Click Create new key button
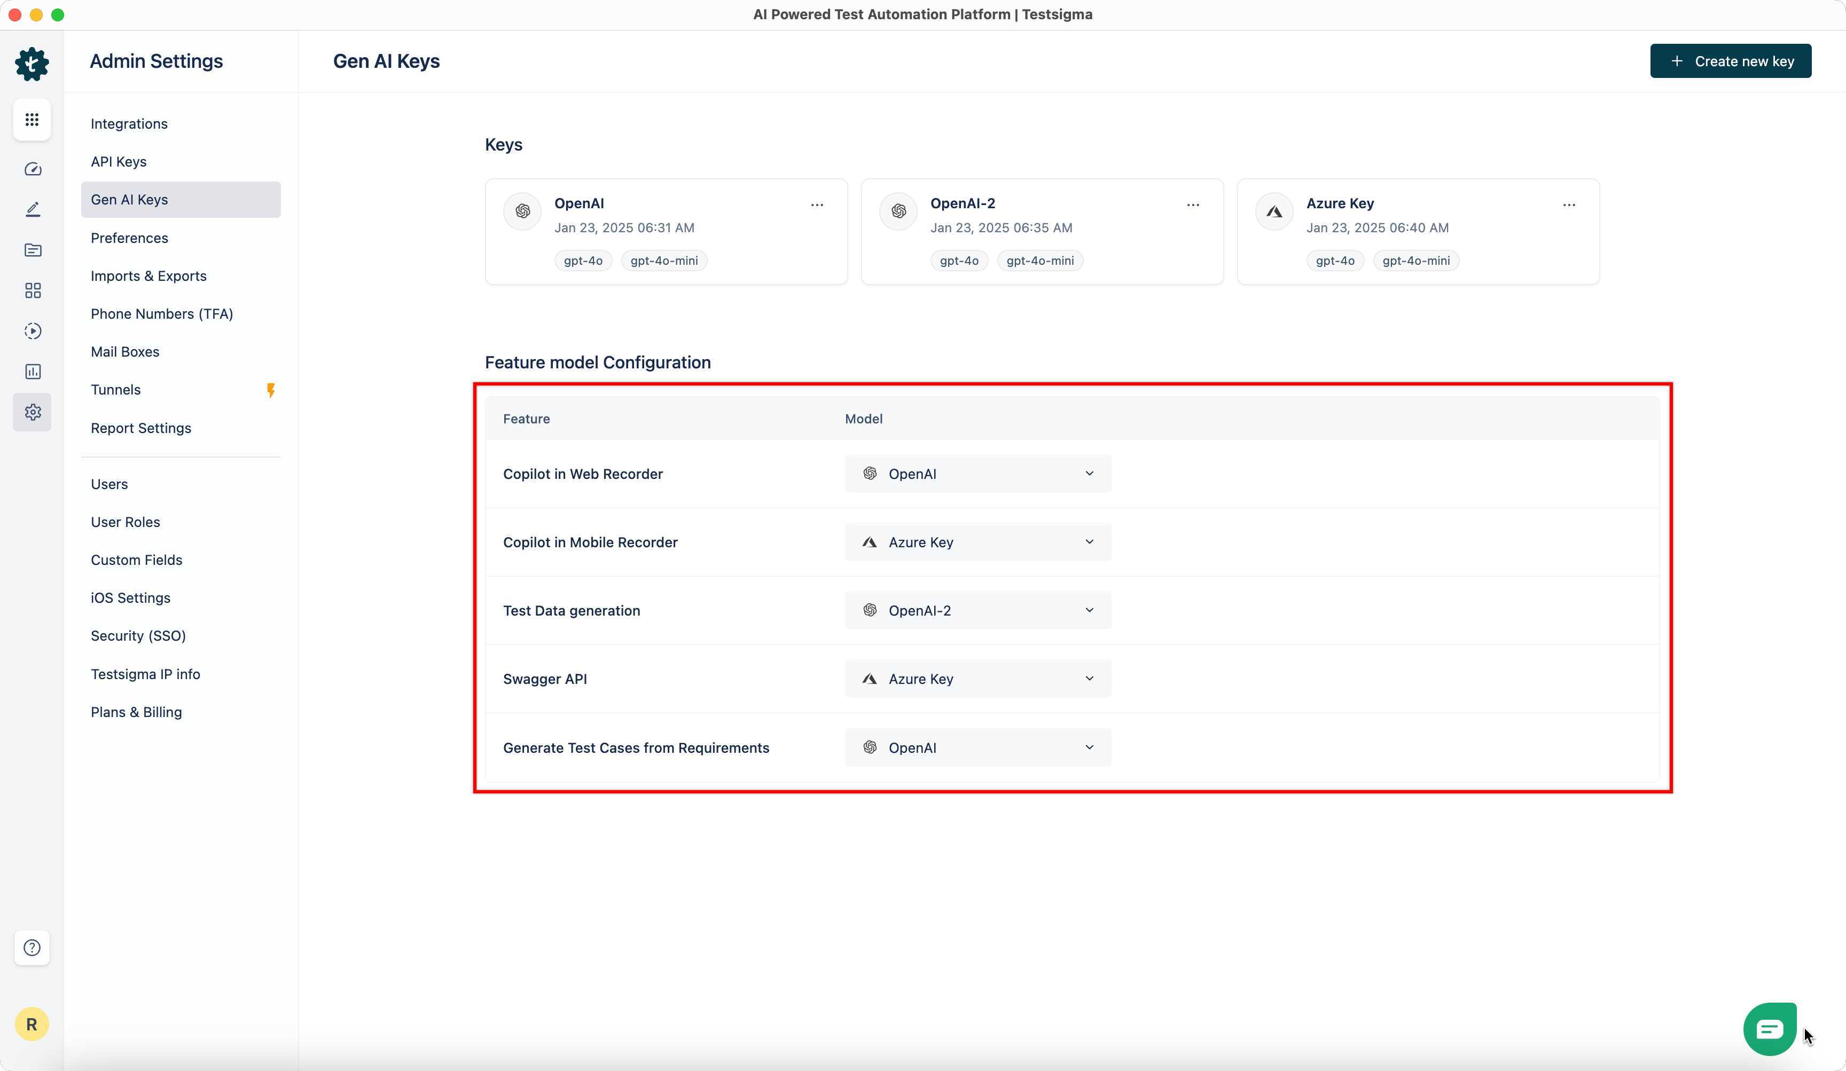Screen dimensions: 1846x1071 (1730, 61)
